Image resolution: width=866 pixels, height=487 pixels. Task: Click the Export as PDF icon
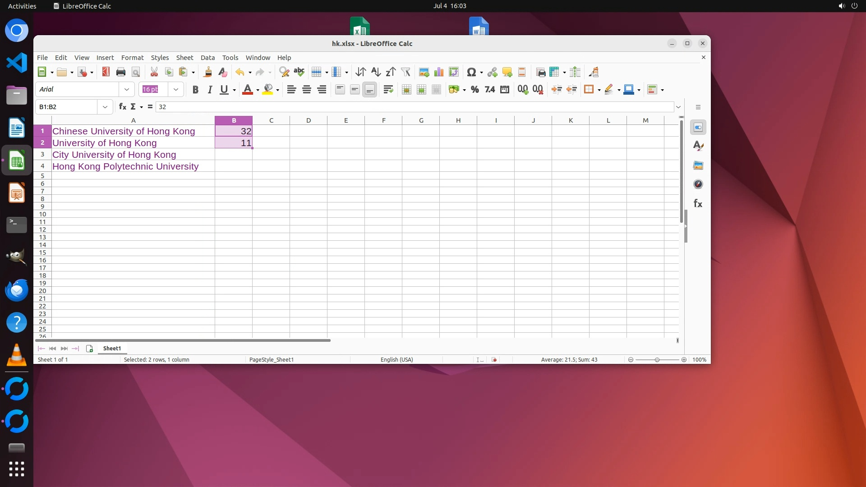point(106,72)
